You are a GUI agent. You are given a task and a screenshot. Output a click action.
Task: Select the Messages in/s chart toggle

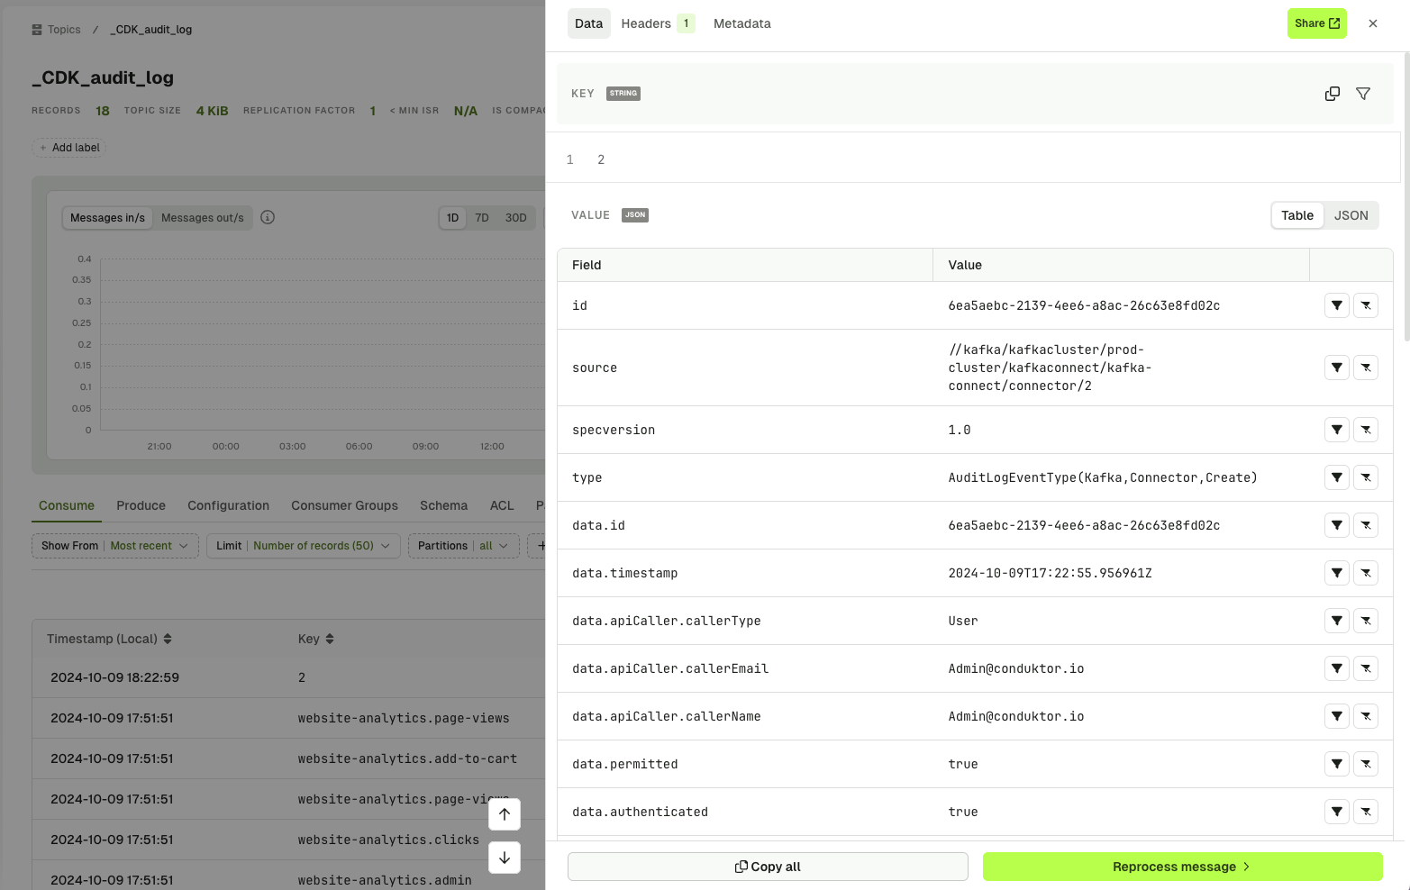(x=107, y=218)
